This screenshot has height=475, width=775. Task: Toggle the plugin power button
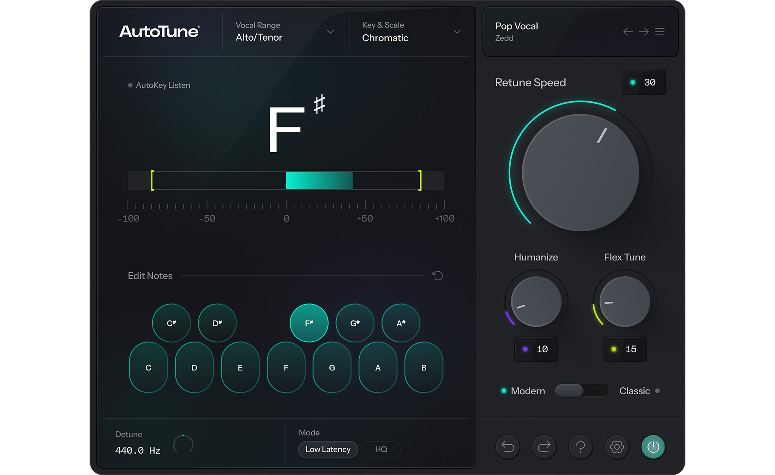tap(653, 447)
